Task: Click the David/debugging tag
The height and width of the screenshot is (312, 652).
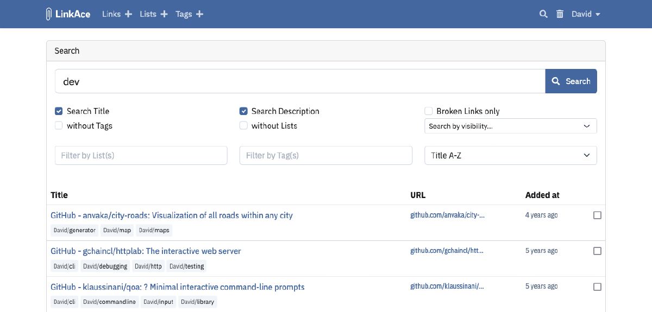Action: (x=105, y=266)
